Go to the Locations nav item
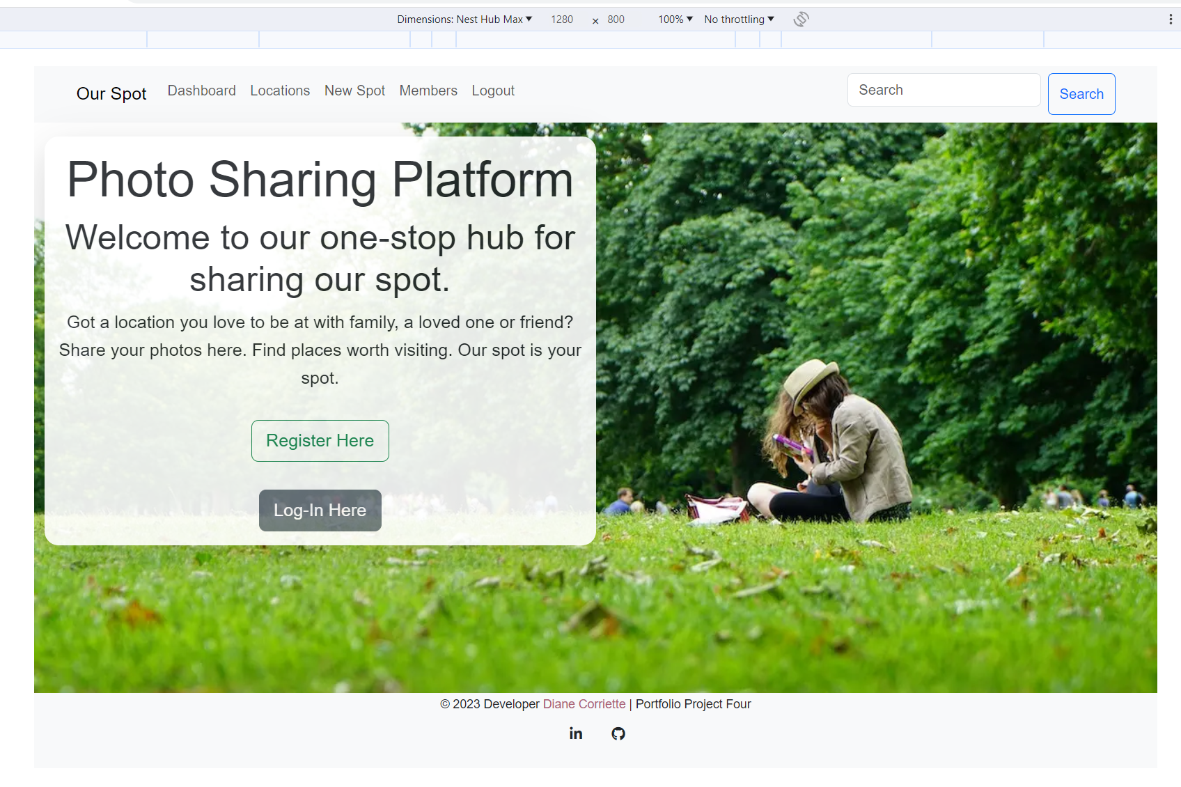The height and width of the screenshot is (787, 1181). pos(280,91)
